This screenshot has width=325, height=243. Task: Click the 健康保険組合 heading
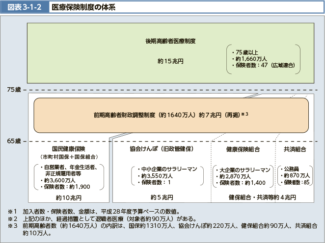[x=243, y=149]
